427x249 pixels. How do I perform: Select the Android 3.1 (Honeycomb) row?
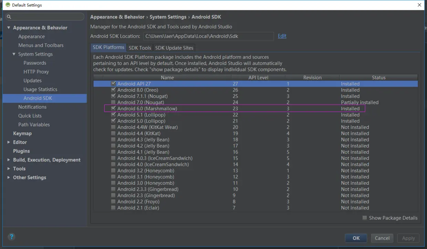pos(256,176)
